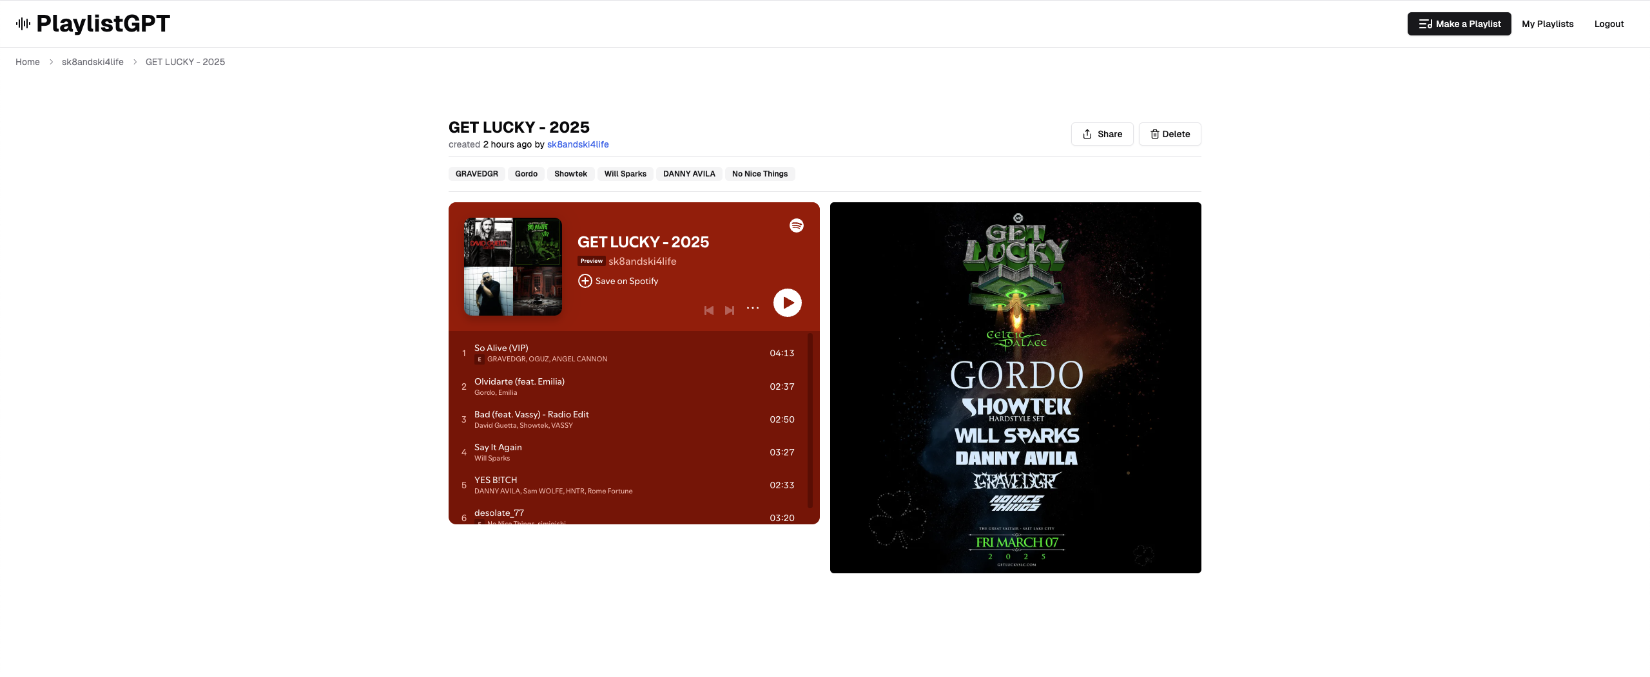Select the No Nice Things tag

coord(760,174)
